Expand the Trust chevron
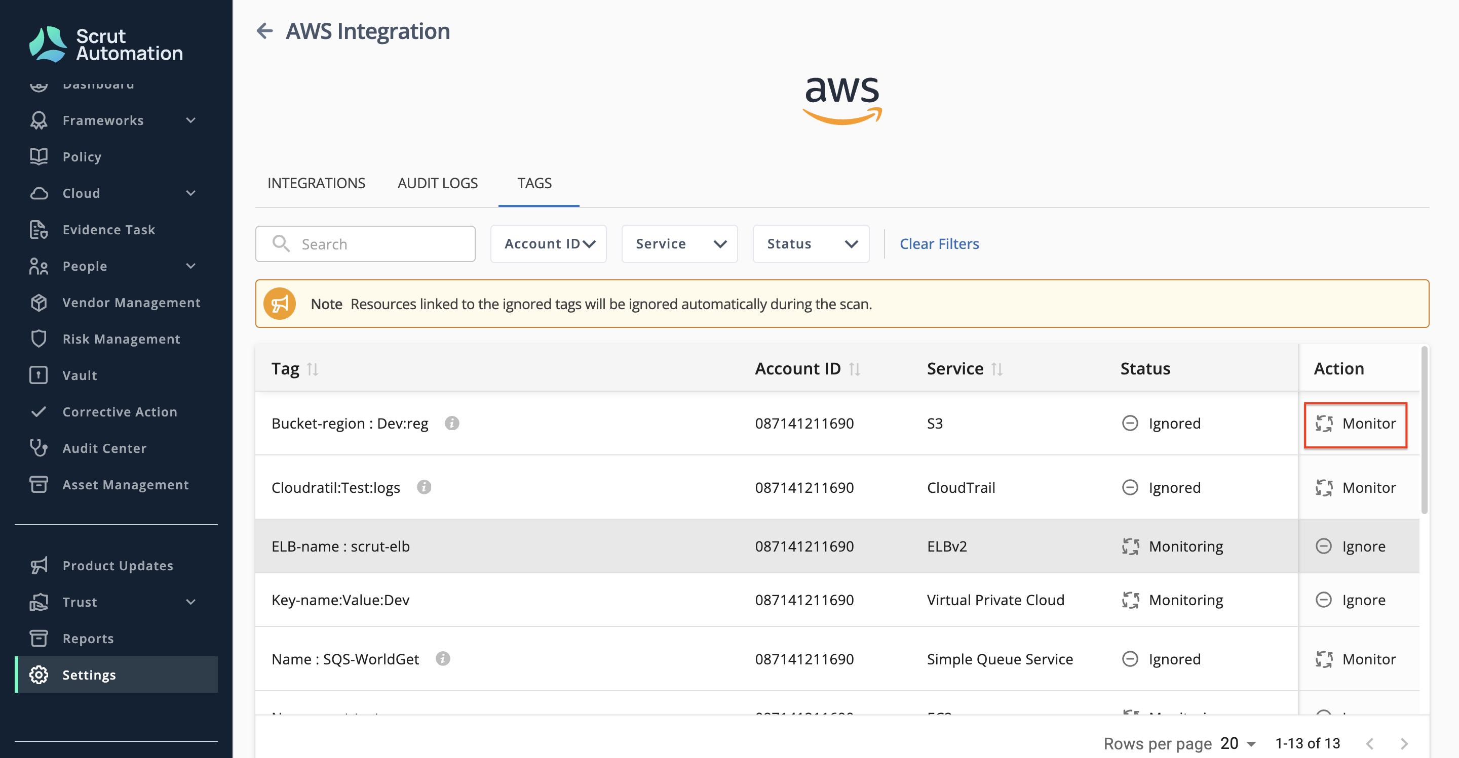Screen dimensions: 1459x758 click(x=191, y=602)
